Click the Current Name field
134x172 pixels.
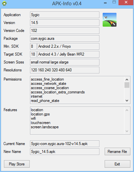pyautogui.click(x=65, y=144)
